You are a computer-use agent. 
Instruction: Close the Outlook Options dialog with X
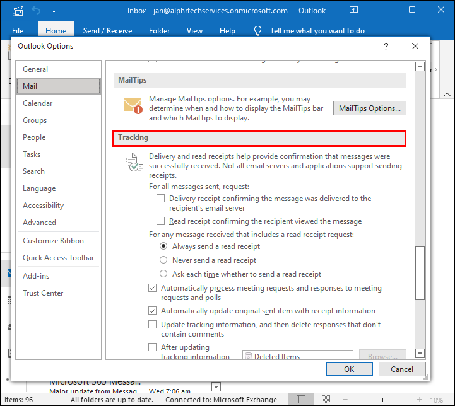[x=415, y=46]
